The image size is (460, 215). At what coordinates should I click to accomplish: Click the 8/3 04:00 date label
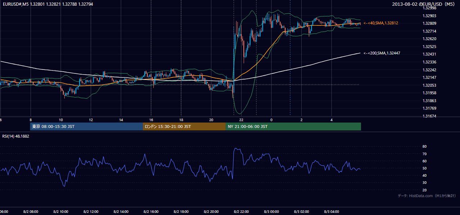pos(332,212)
